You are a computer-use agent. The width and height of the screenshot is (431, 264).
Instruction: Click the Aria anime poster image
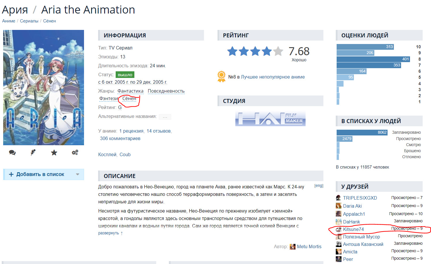pos(43,87)
